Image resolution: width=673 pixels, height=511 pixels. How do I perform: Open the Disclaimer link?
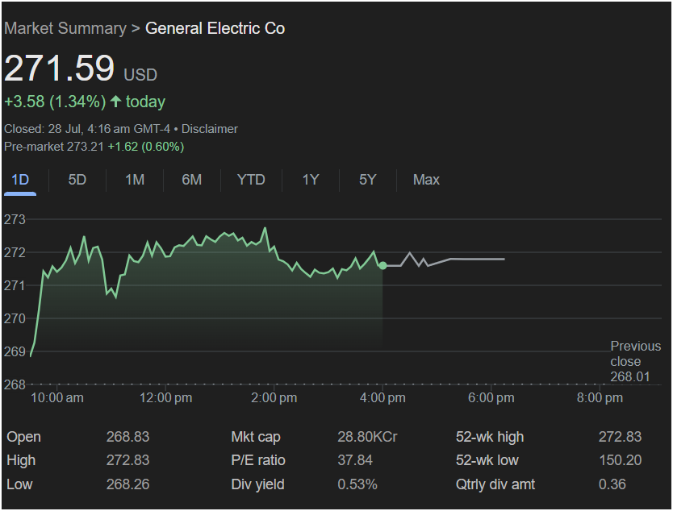210,129
